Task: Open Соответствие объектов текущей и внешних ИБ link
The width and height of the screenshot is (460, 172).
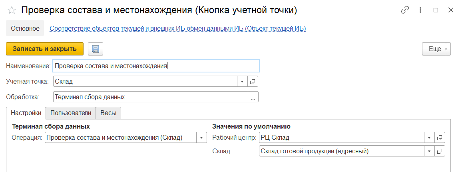Action: tap(177, 29)
